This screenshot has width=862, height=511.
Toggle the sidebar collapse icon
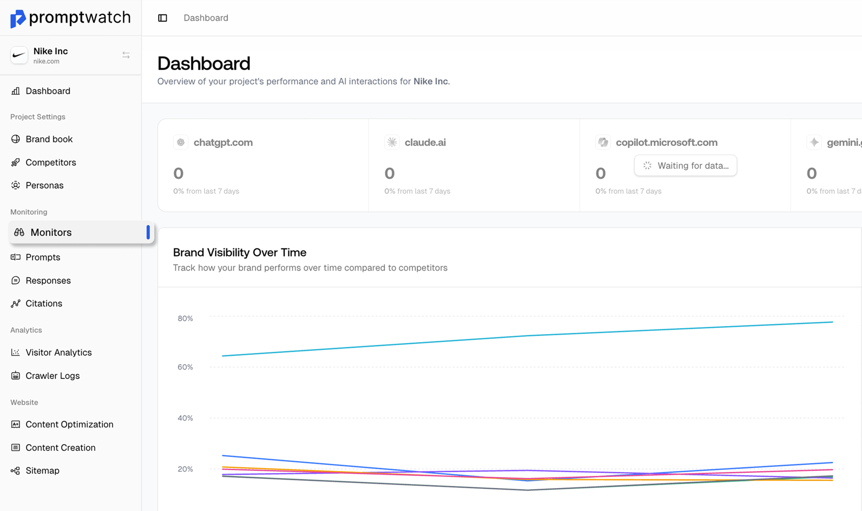(x=162, y=18)
